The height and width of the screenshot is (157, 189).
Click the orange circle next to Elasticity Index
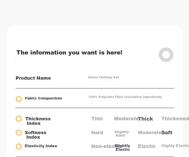(x=19, y=146)
